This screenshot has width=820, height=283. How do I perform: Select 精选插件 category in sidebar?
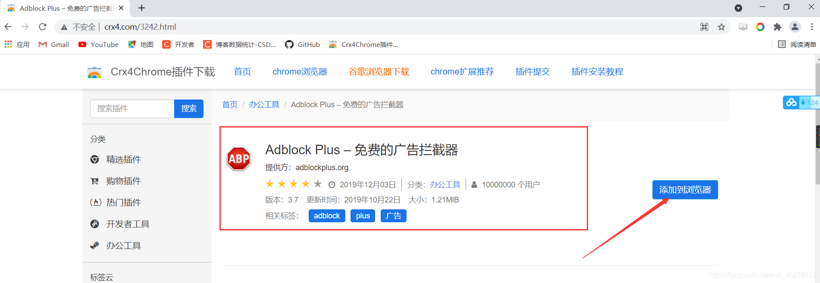click(x=116, y=159)
